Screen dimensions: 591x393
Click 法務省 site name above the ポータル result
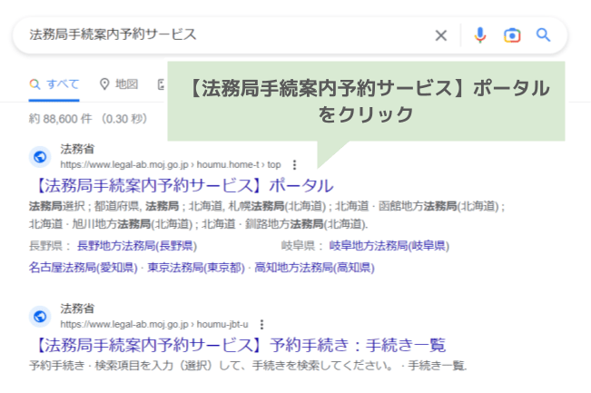pyautogui.click(x=77, y=149)
